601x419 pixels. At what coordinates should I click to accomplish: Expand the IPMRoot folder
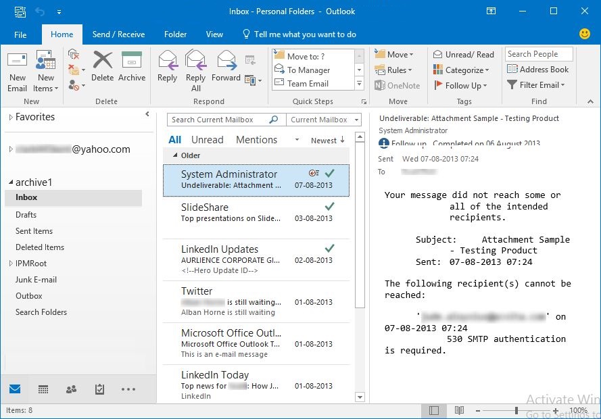coord(11,264)
